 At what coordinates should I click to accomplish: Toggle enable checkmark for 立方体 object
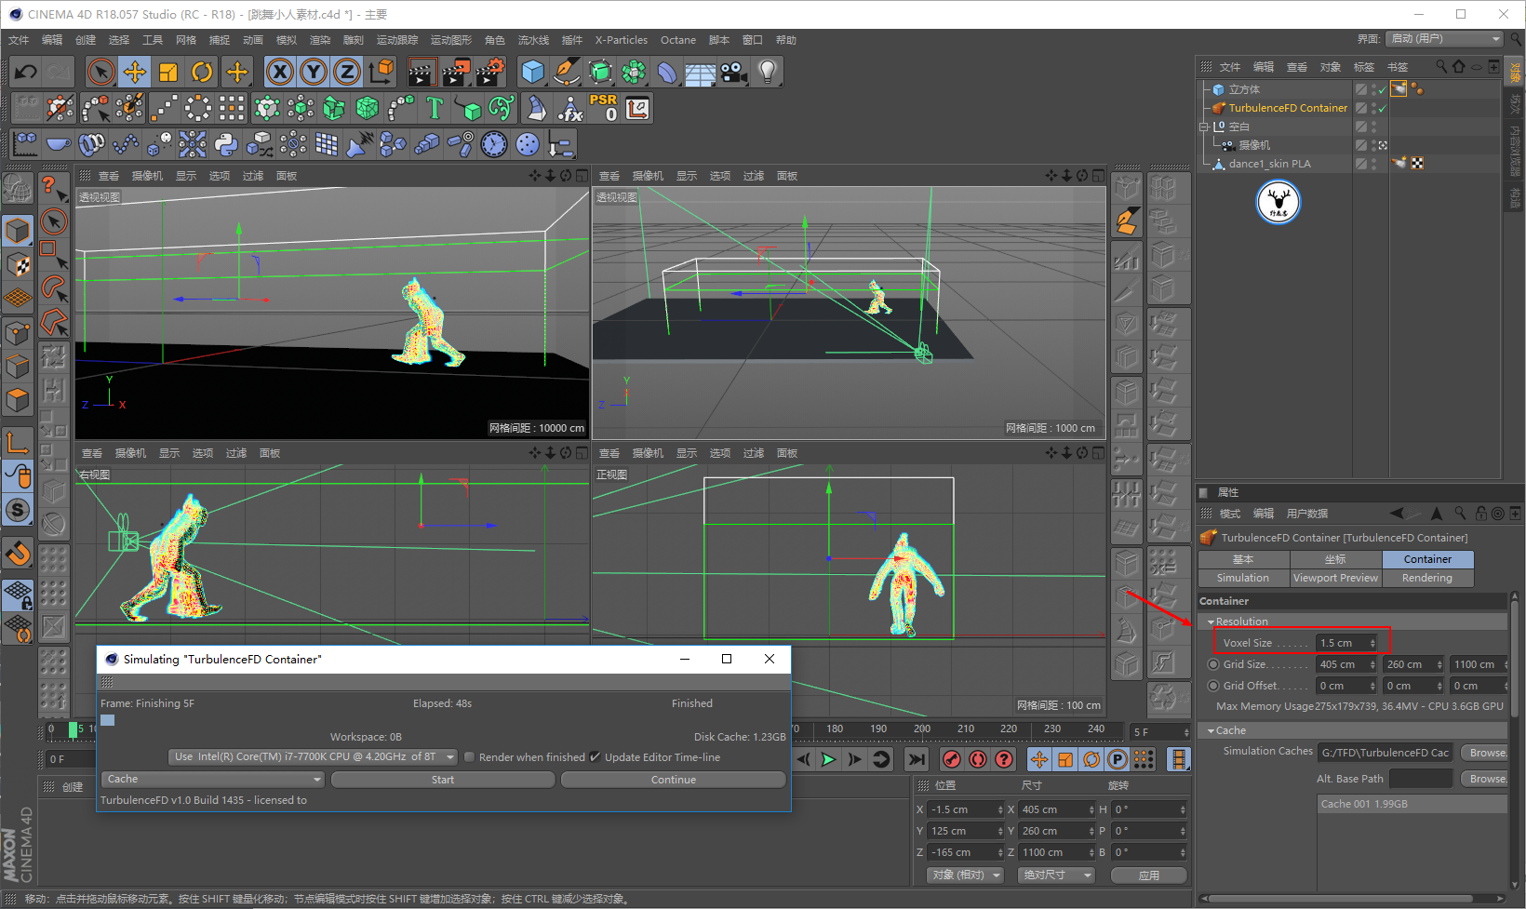pyautogui.click(x=1383, y=89)
